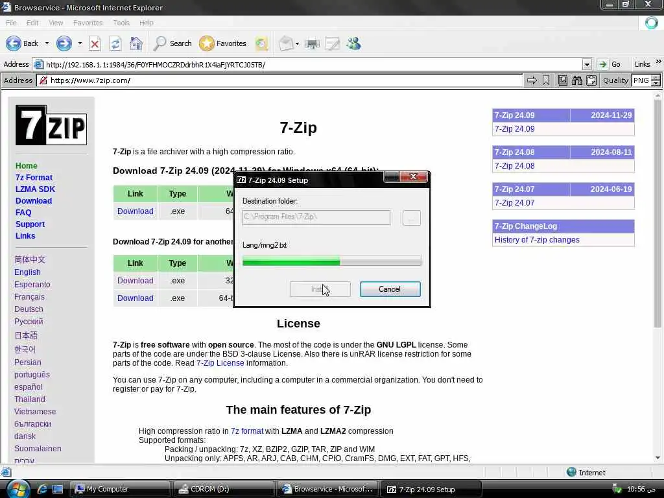The height and width of the screenshot is (498, 664).
Task: Open the Deutsch language link
Action: point(29,309)
